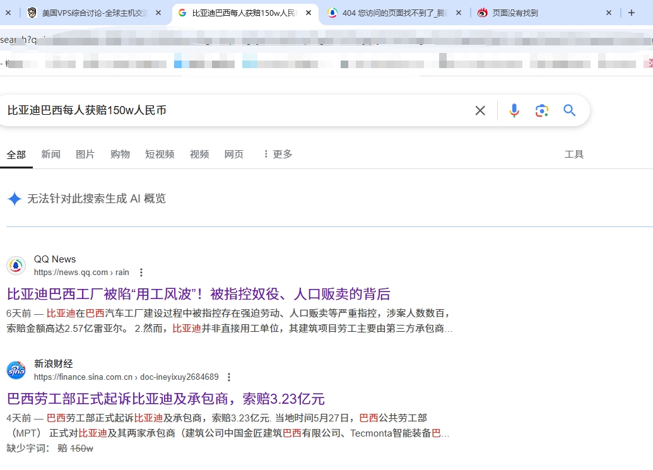Select the 新闻 search filter

(x=51, y=155)
